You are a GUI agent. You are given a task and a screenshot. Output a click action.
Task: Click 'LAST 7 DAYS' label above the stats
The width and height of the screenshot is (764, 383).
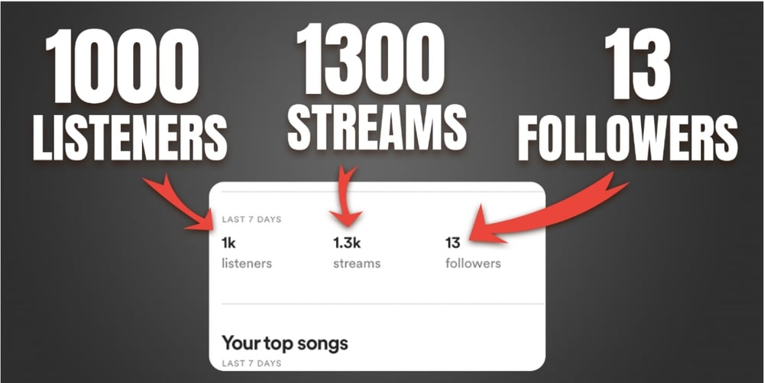(251, 220)
